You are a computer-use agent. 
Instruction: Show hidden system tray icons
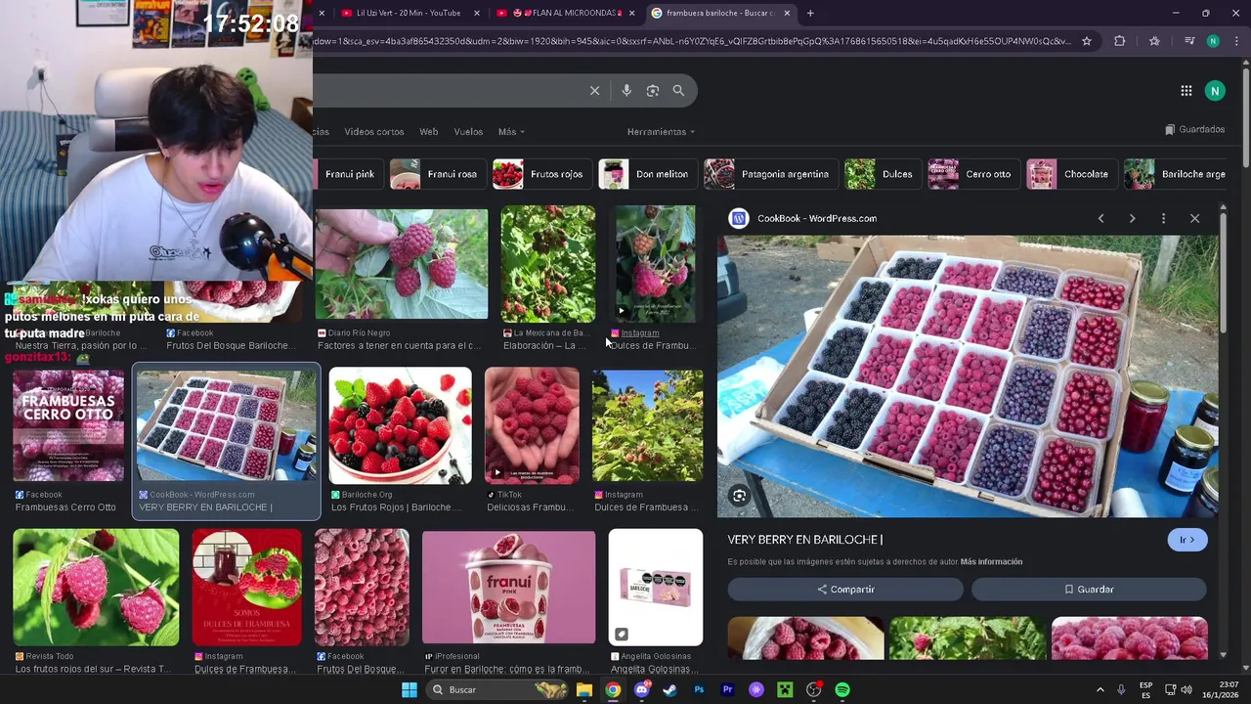(x=1100, y=689)
